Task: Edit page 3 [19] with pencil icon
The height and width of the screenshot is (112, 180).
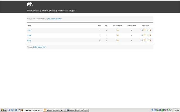Action: 144,35
